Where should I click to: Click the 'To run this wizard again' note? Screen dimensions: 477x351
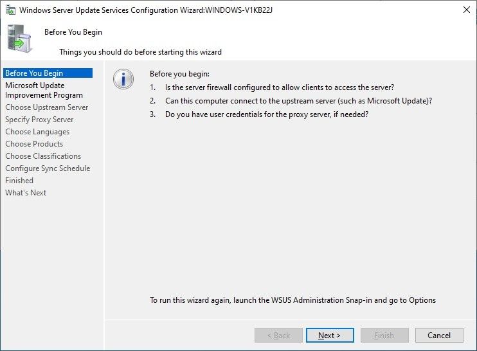[x=292, y=300]
